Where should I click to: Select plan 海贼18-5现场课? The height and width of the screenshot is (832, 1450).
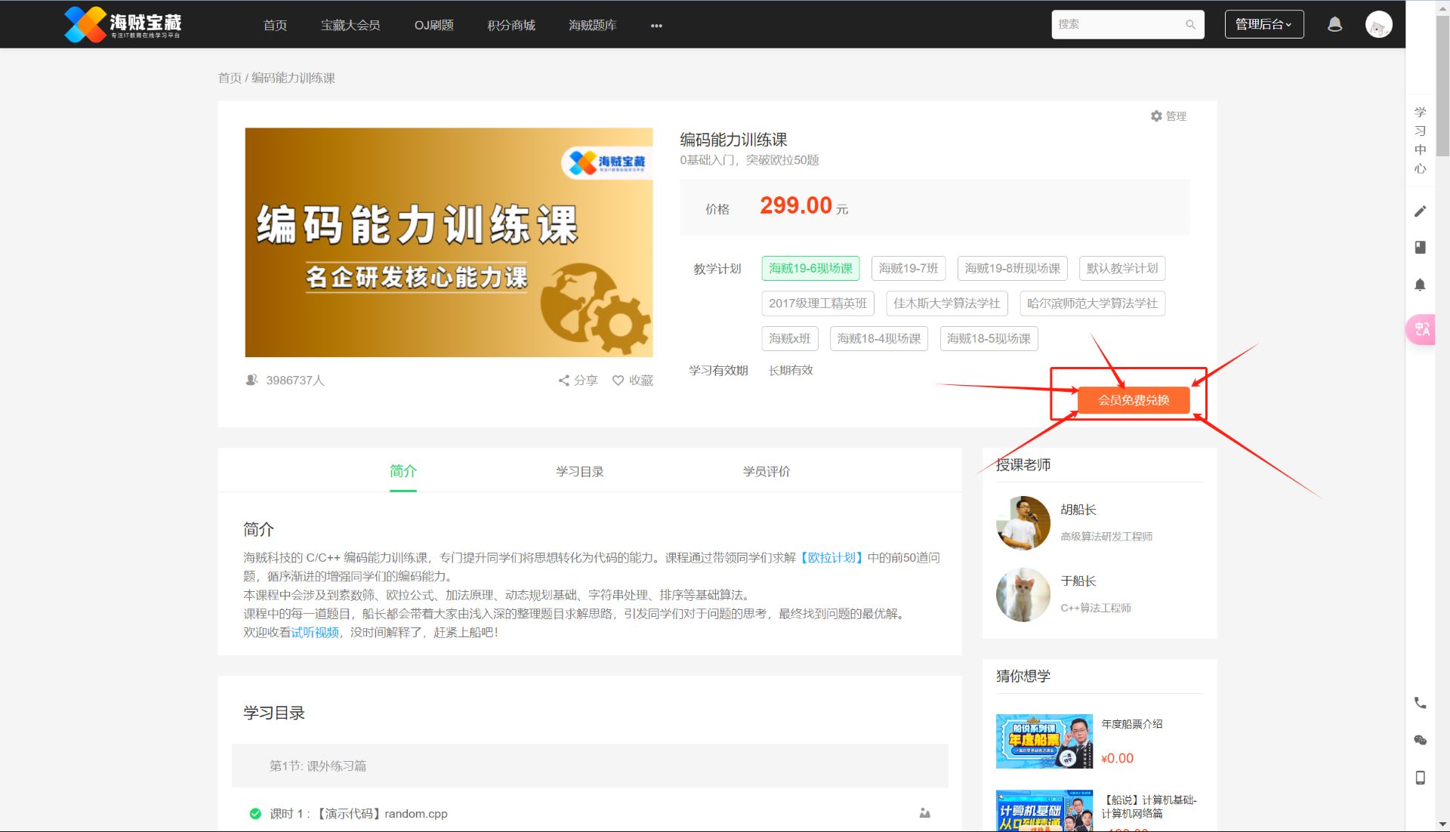click(x=989, y=338)
